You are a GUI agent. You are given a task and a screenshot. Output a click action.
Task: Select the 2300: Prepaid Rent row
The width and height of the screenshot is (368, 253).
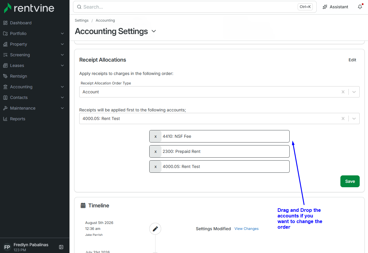219,151
